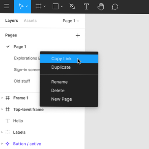The width and height of the screenshot is (149, 149).
Task: Select the Comment tool
Action: click(115, 7)
